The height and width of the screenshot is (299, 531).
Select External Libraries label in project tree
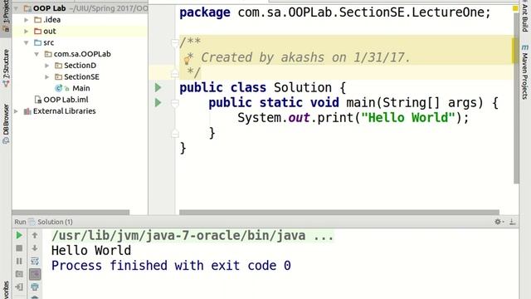tap(65, 111)
